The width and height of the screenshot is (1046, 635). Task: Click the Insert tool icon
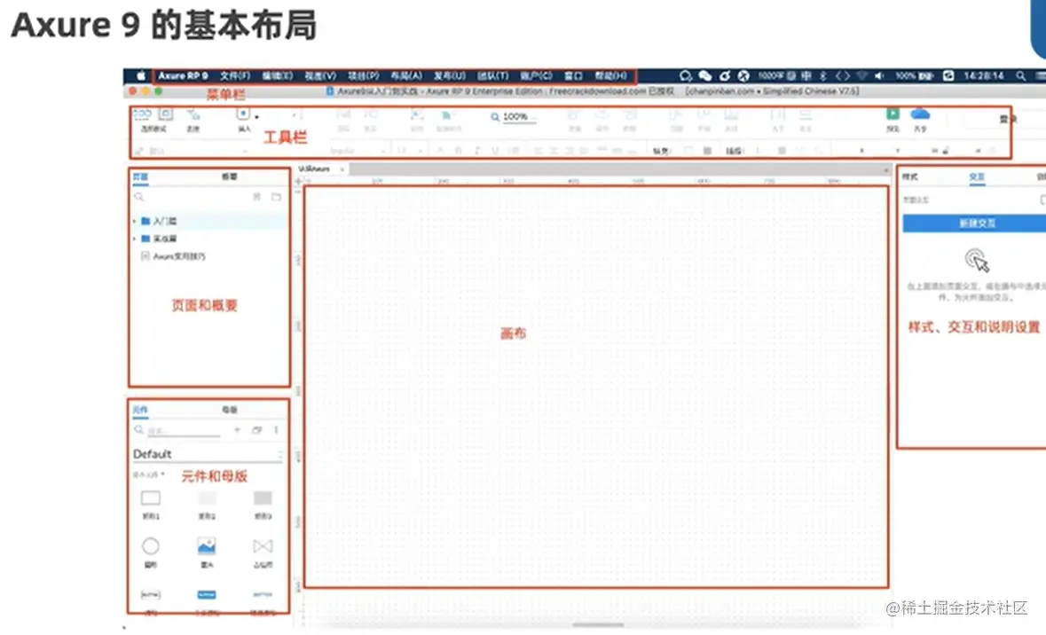tap(243, 114)
